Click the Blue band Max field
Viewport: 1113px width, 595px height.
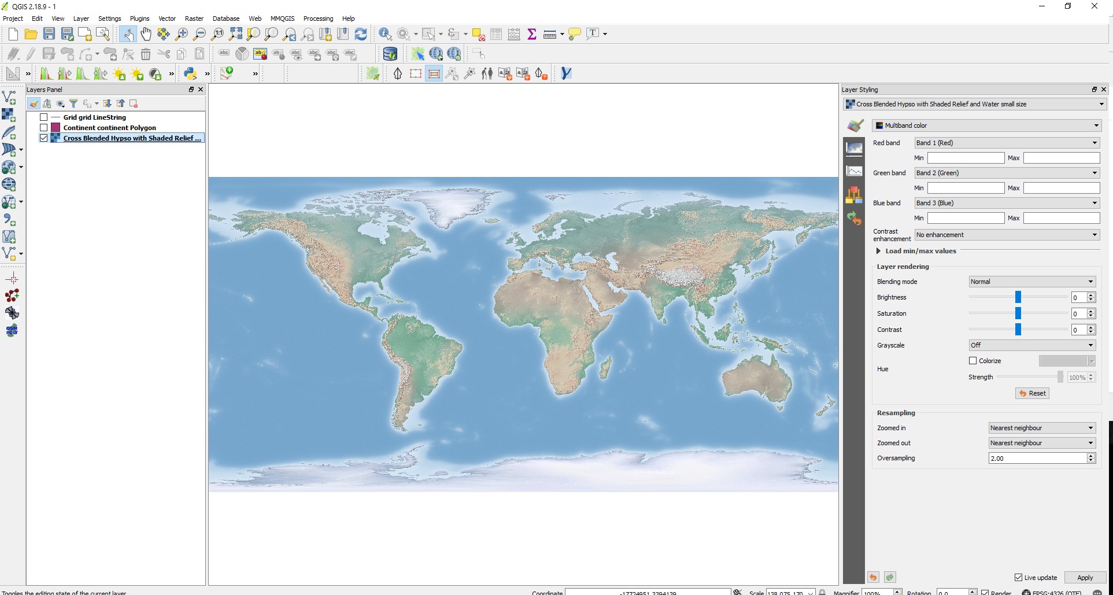coord(1062,218)
